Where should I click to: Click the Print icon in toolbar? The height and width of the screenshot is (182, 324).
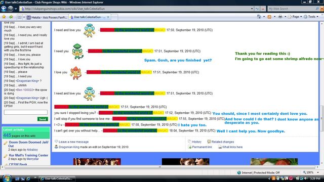tap(280, 17)
